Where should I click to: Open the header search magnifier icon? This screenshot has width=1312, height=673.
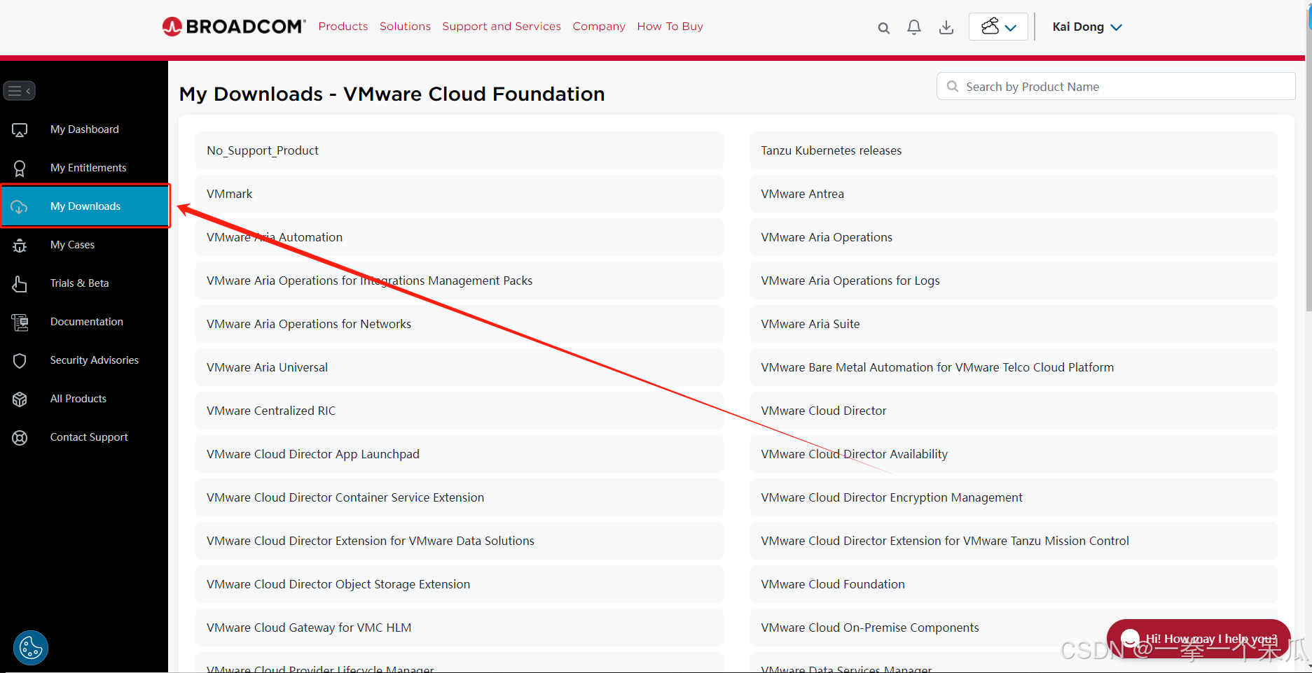tap(883, 27)
